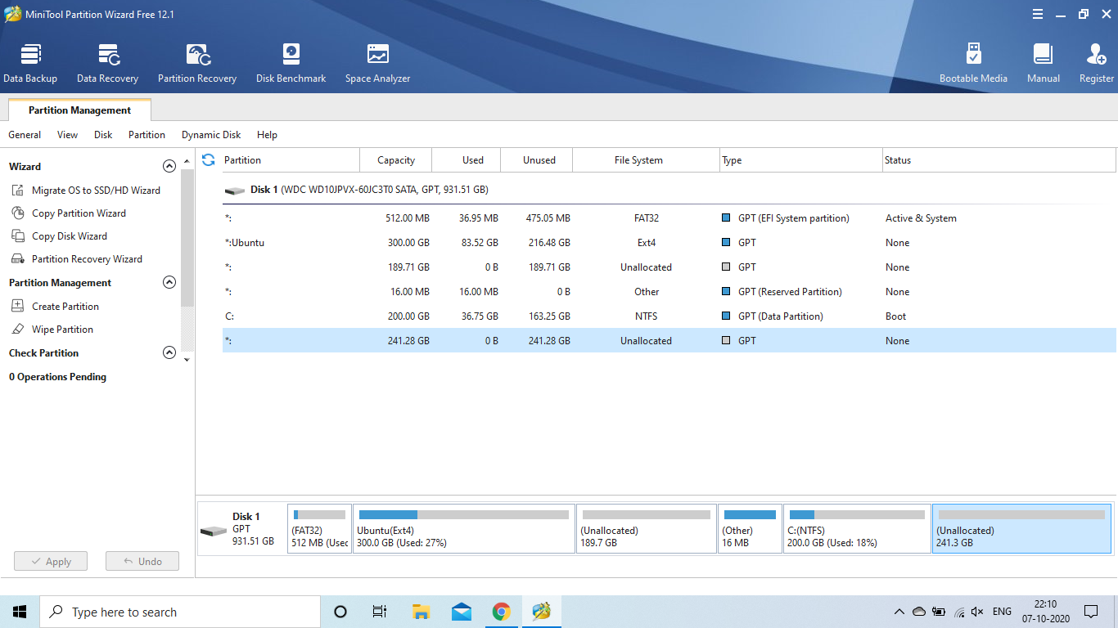Screen dimensions: 1118x628
Task: Sort by the Capacity column header
Action: pos(396,160)
